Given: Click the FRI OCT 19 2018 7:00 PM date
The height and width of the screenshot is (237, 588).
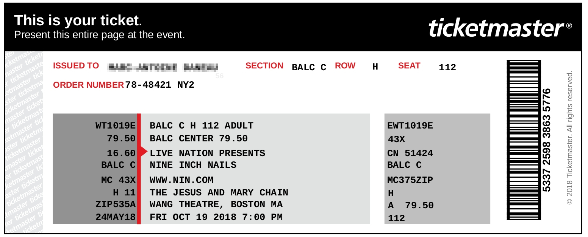Looking at the screenshot, I should [x=216, y=217].
